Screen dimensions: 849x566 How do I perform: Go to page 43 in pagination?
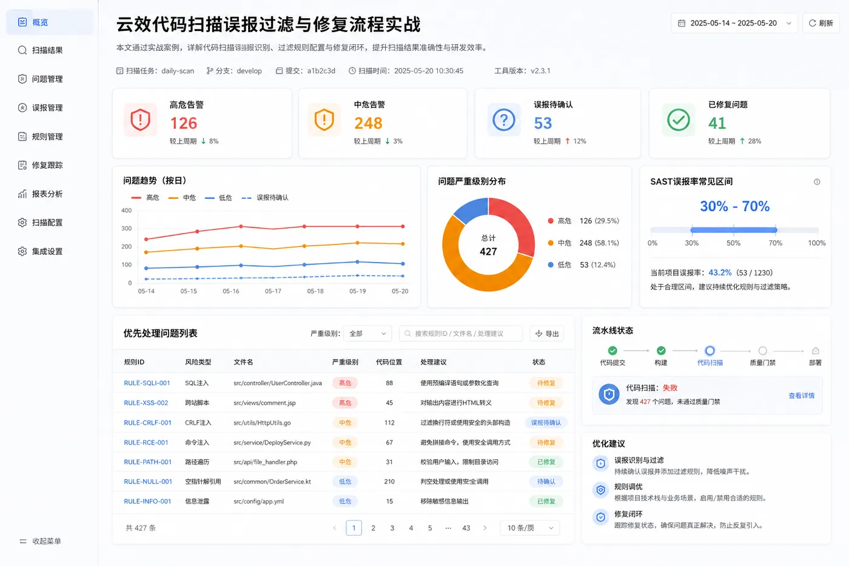[x=466, y=528]
